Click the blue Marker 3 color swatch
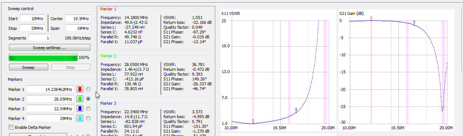 click(80, 109)
